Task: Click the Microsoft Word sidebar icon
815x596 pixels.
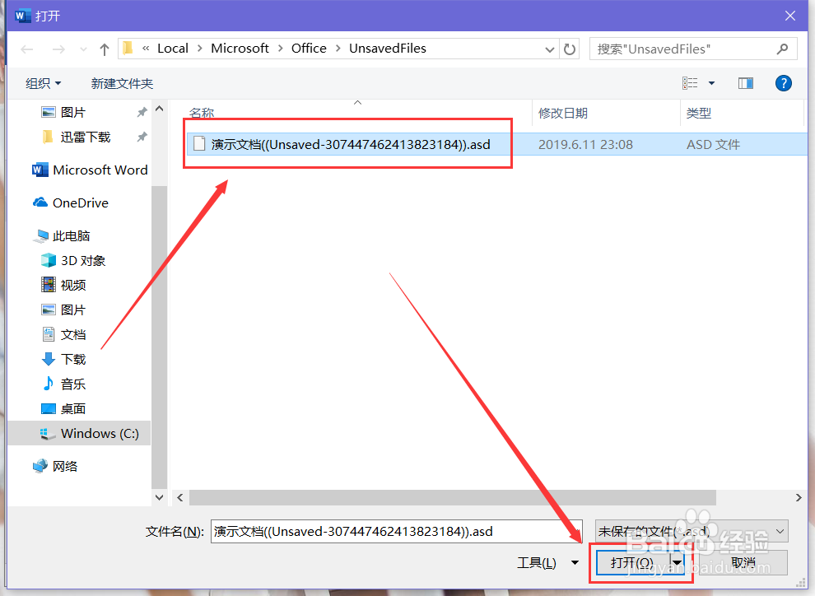Action: click(40, 170)
